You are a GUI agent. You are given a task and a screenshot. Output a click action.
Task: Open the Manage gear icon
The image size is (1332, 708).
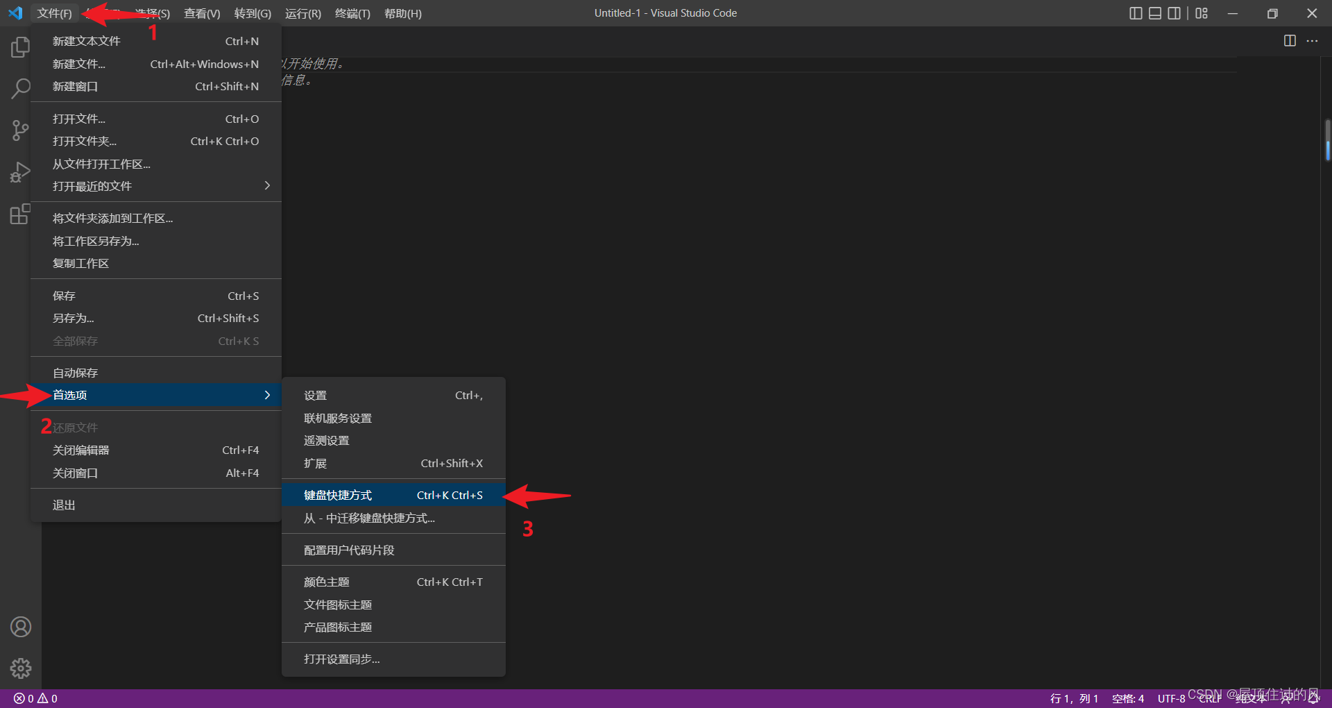click(x=21, y=668)
